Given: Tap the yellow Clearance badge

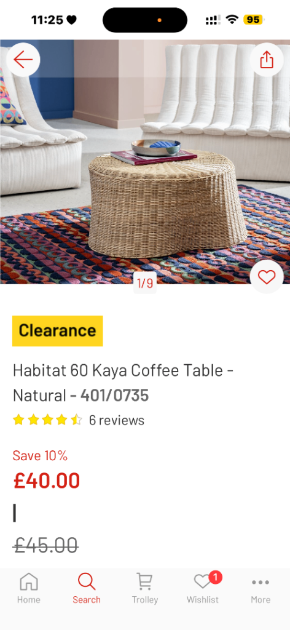Looking at the screenshot, I should coord(58,330).
